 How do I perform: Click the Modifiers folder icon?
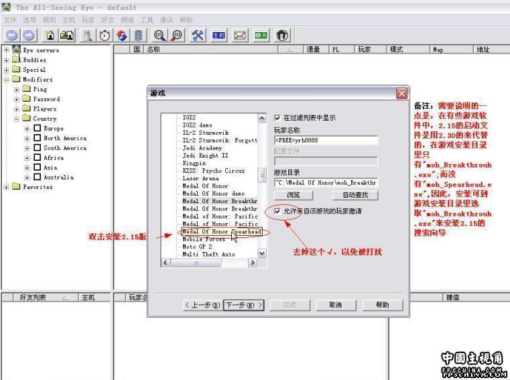[x=16, y=78]
